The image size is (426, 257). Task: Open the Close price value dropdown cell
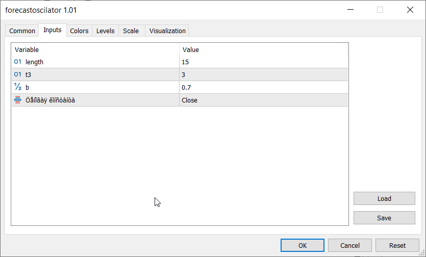pyautogui.click(x=264, y=100)
